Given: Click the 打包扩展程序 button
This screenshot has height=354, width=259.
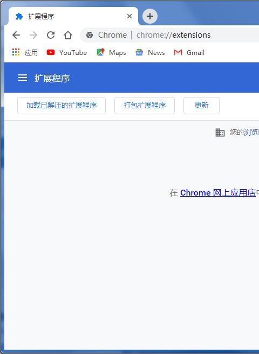Looking at the screenshot, I should coord(145,106).
